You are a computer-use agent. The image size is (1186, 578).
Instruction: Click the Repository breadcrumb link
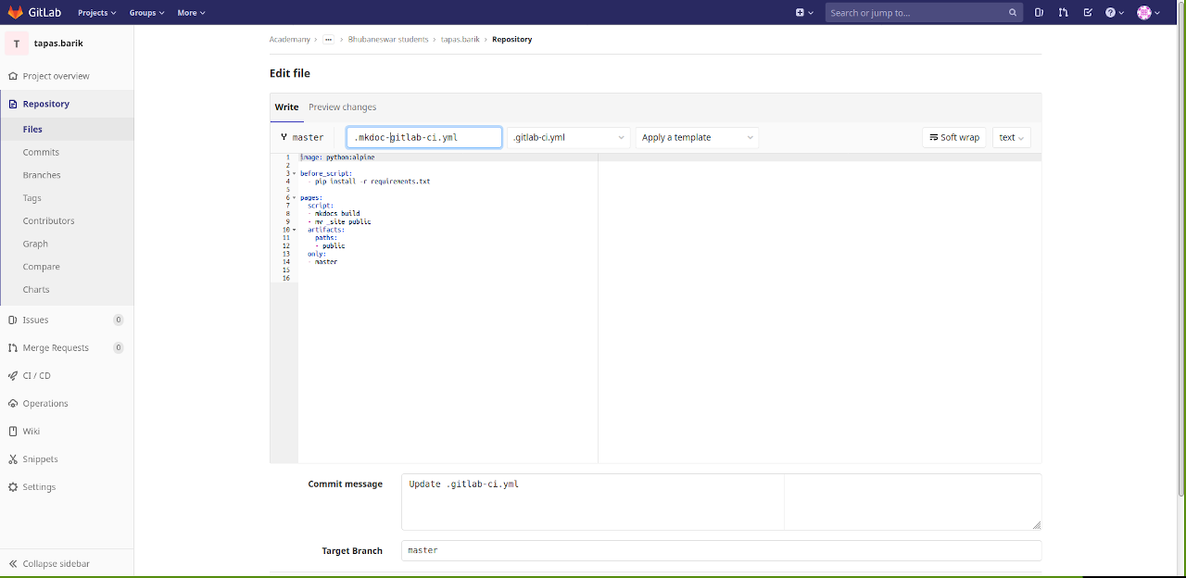[x=512, y=40]
